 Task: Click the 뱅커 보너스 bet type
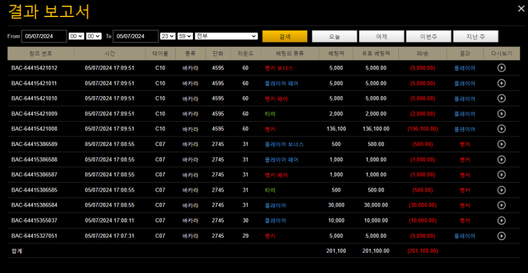point(279,68)
